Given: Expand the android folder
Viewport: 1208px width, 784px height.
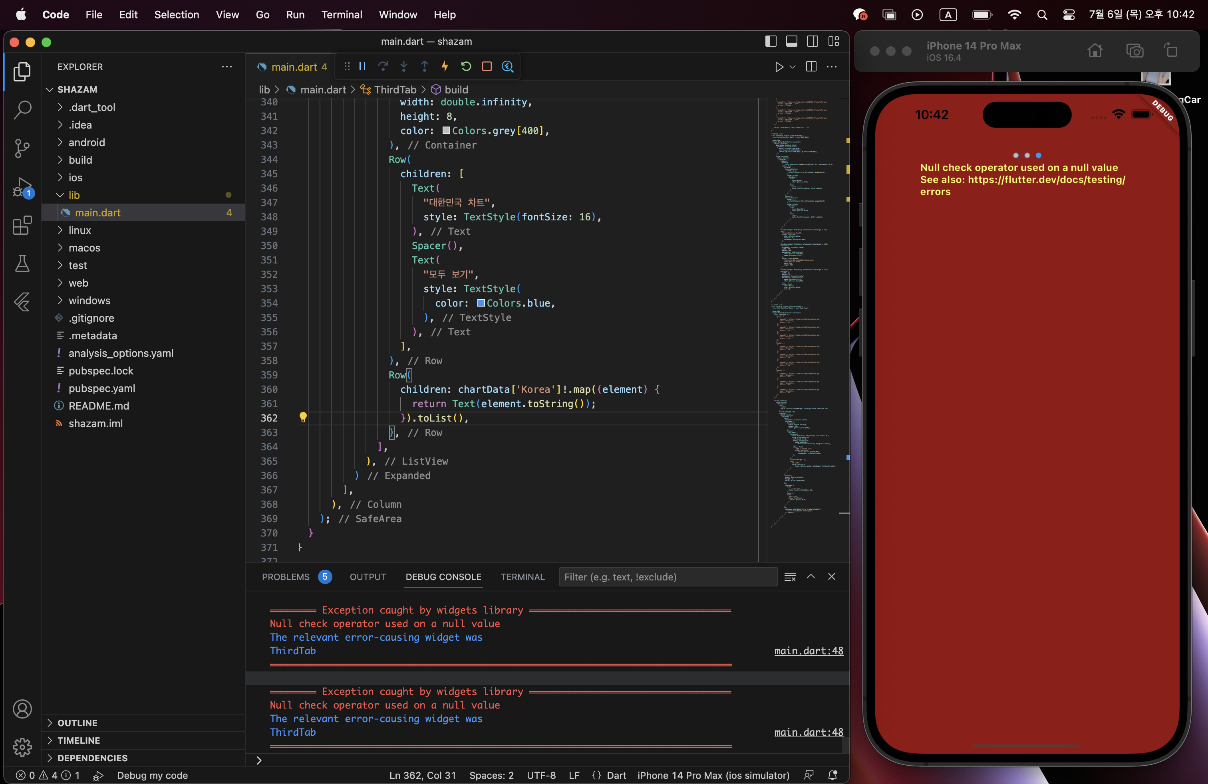Looking at the screenshot, I should coord(60,143).
